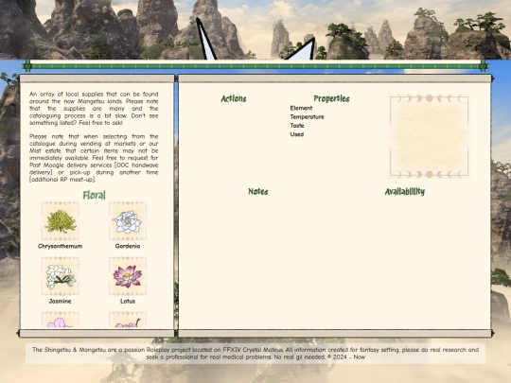Click the Floral section heading
Image resolution: width=511 pixels, height=383 pixels.
click(x=94, y=195)
